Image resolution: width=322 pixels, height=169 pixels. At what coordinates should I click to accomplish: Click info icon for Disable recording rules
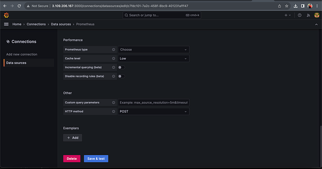(114, 76)
